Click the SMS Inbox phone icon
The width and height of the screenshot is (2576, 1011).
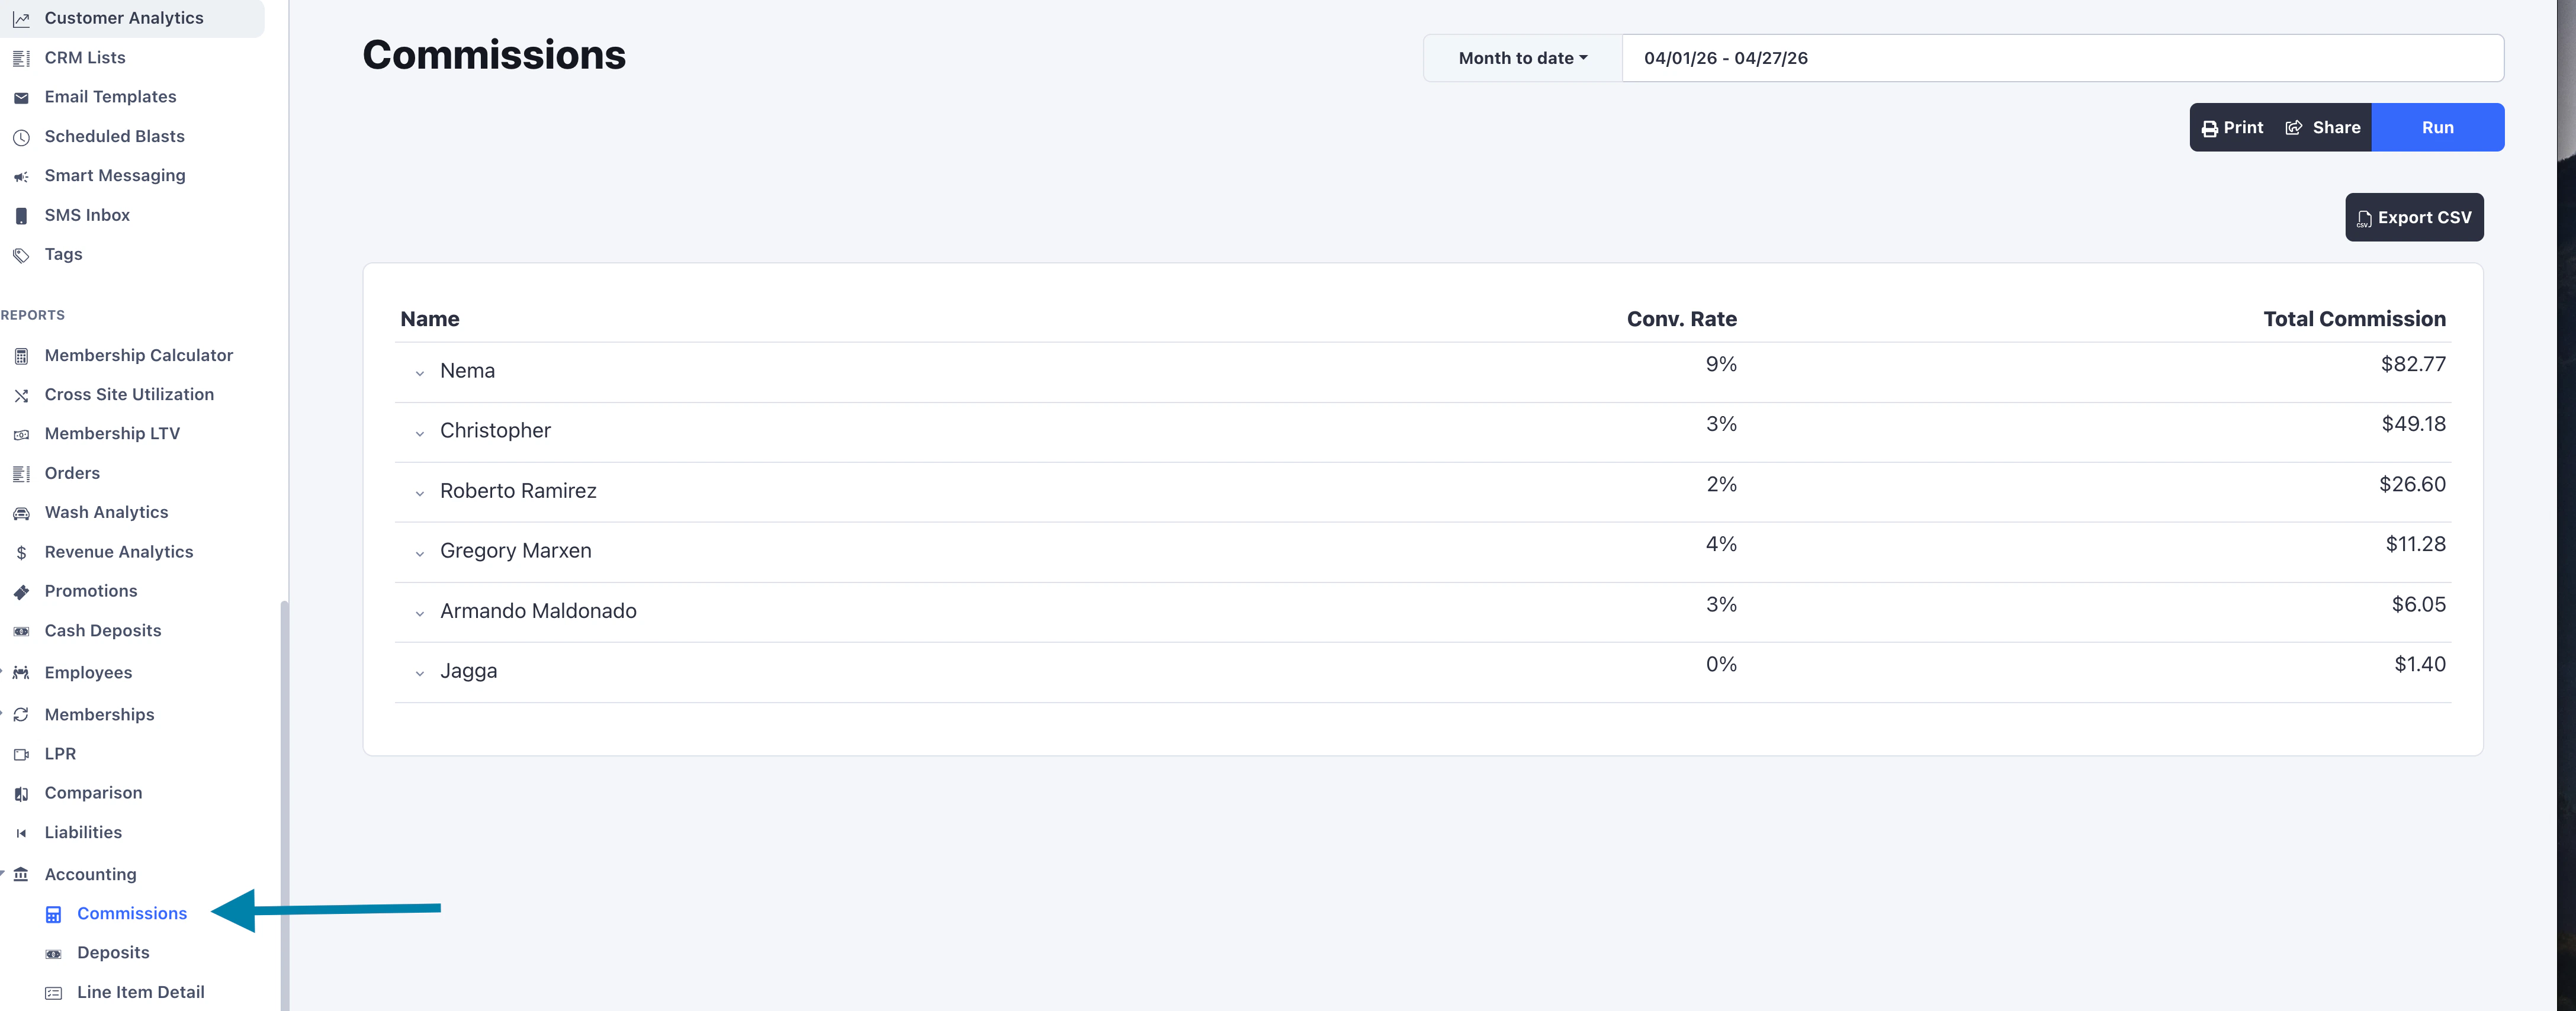(x=21, y=216)
